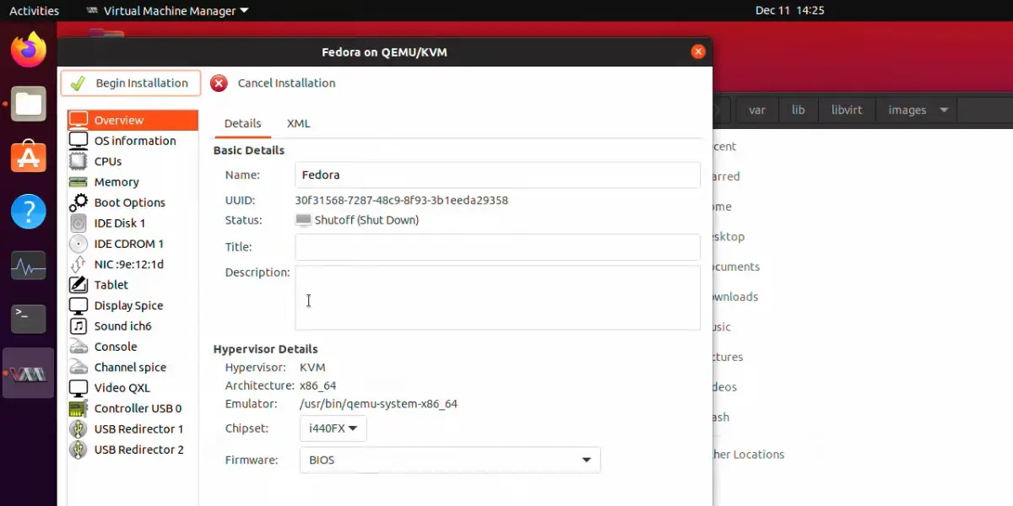Click the red Cancel Installation icon

click(219, 83)
